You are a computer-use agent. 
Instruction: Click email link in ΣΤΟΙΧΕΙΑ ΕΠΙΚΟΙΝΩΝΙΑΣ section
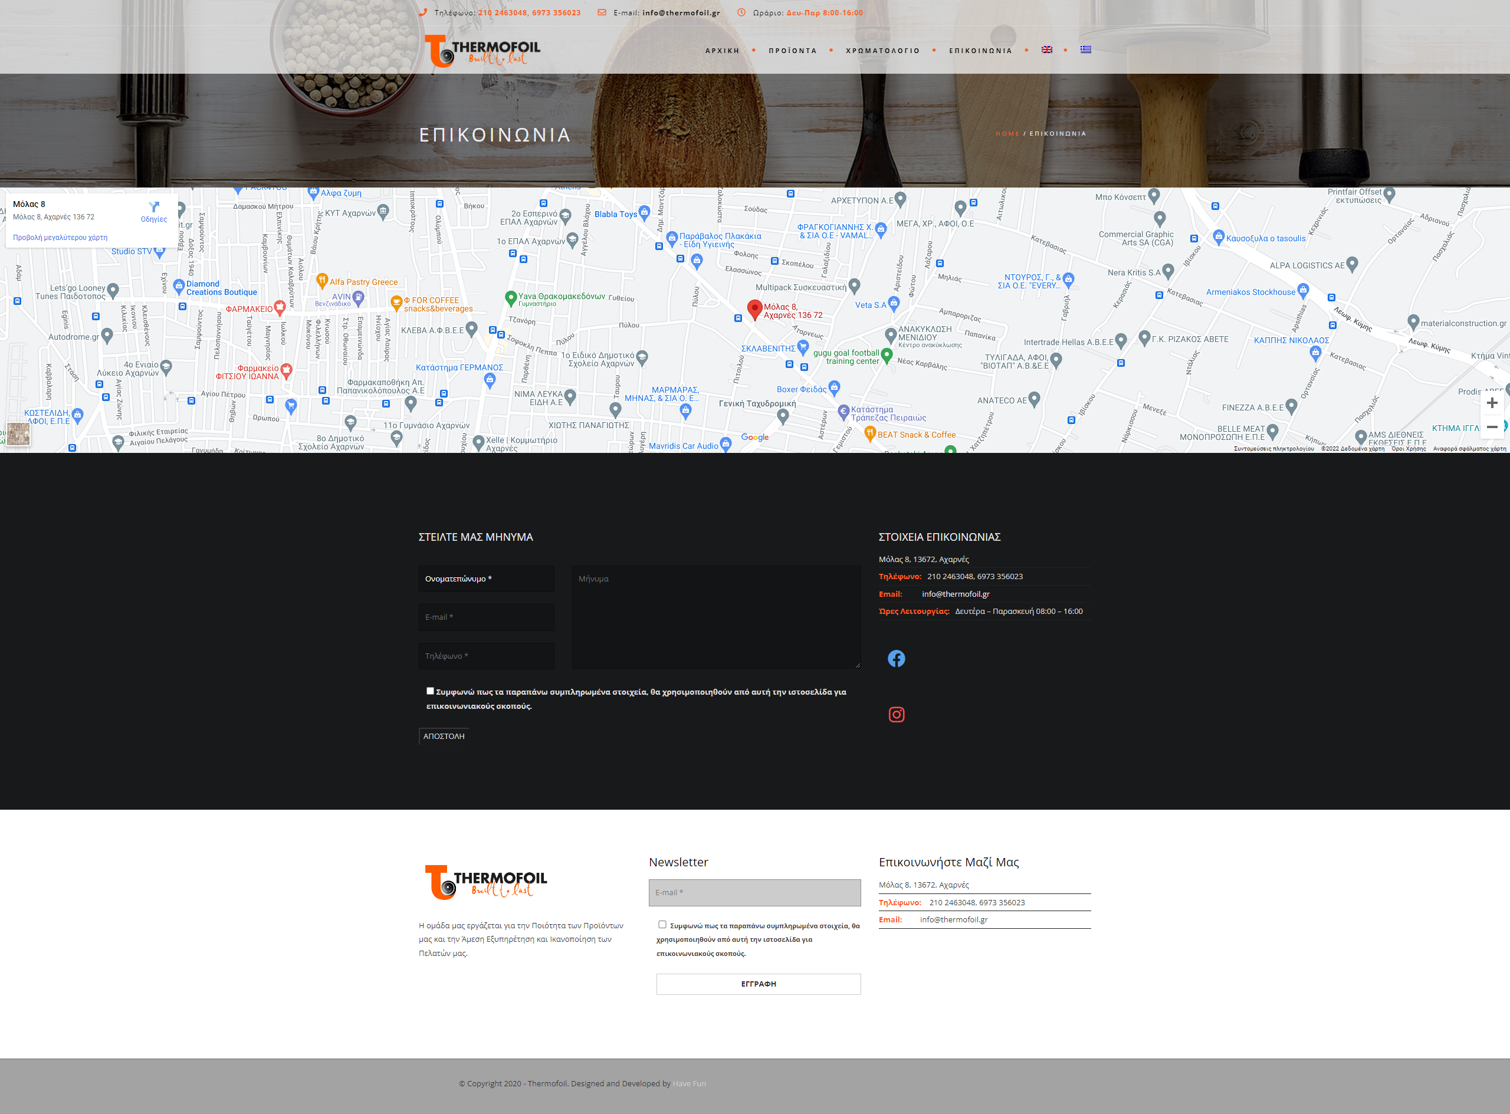[956, 594]
